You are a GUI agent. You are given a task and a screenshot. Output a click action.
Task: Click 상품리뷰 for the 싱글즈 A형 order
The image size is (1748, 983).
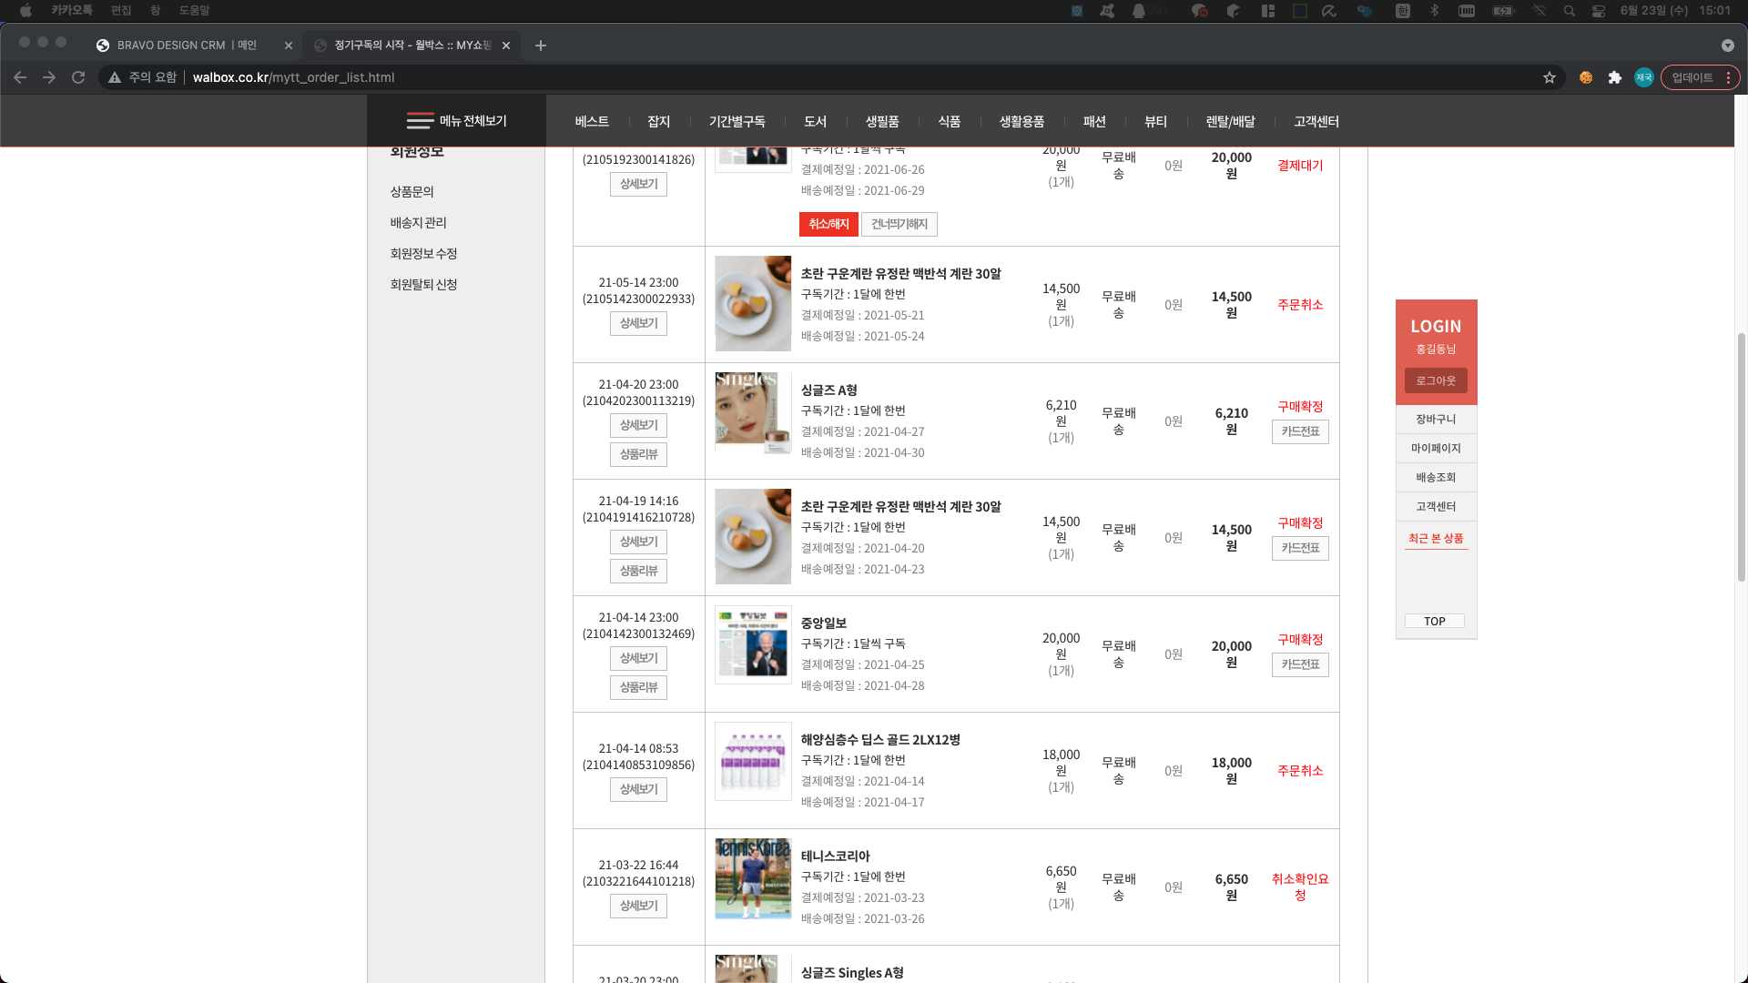638,454
